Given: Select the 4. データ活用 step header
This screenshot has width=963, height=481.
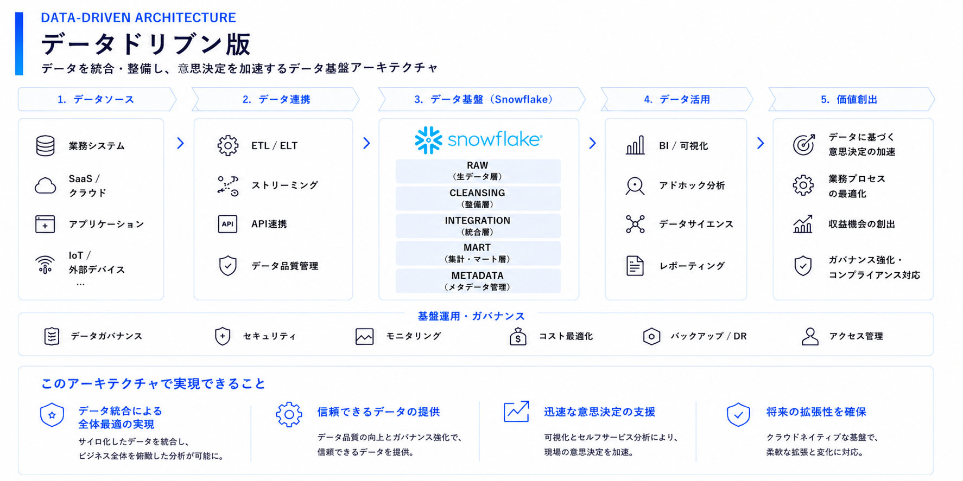Looking at the screenshot, I should [677, 99].
